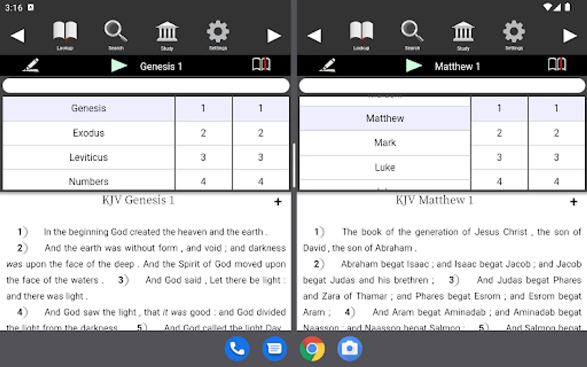Select Numbers in the book list
Screen dimensions: 587x367
pos(89,180)
